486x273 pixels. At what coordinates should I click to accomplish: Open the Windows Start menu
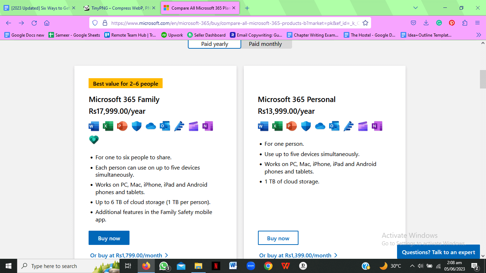(9, 266)
